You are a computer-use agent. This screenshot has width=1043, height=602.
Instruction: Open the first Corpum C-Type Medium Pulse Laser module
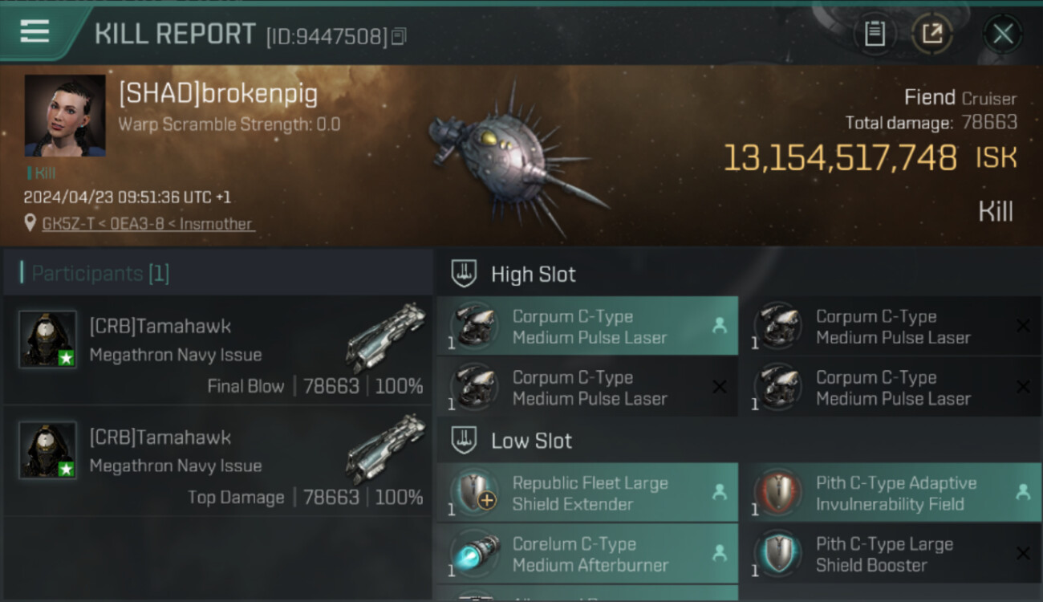(587, 326)
